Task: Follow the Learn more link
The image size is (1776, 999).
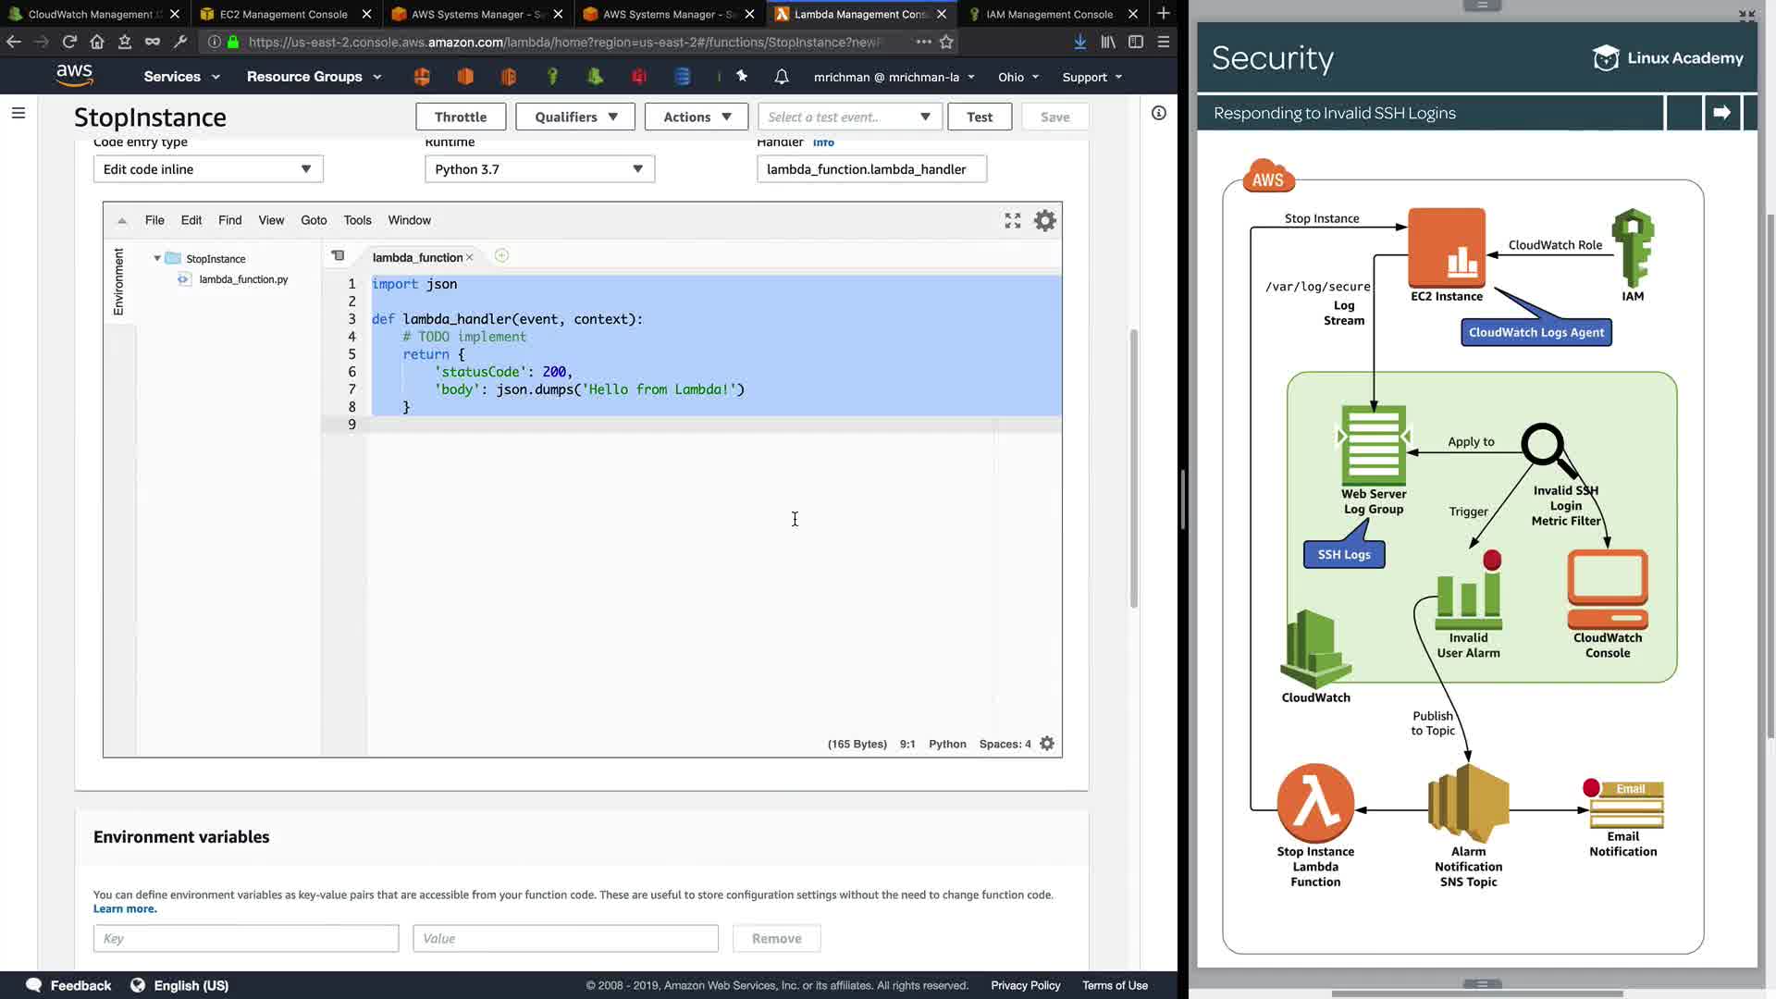Action: [x=125, y=909]
